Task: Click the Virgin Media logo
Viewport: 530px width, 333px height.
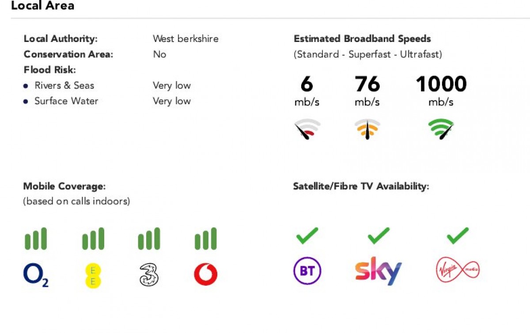Action: tap(458, 269)
